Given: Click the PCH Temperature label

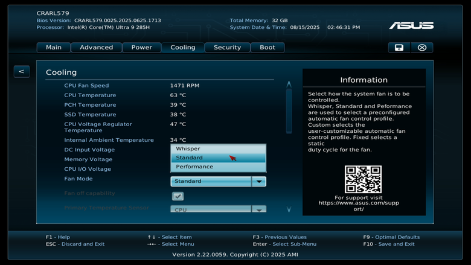Looking at the screenshot, I should [90, 105].
